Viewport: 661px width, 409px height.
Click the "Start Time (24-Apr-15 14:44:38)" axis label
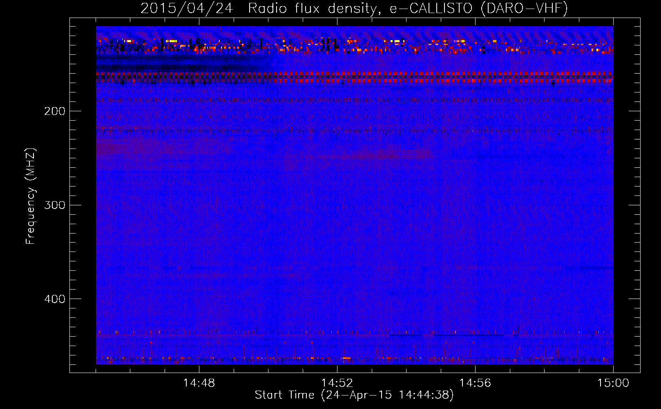pyautogui.click(x=354, y=395)
